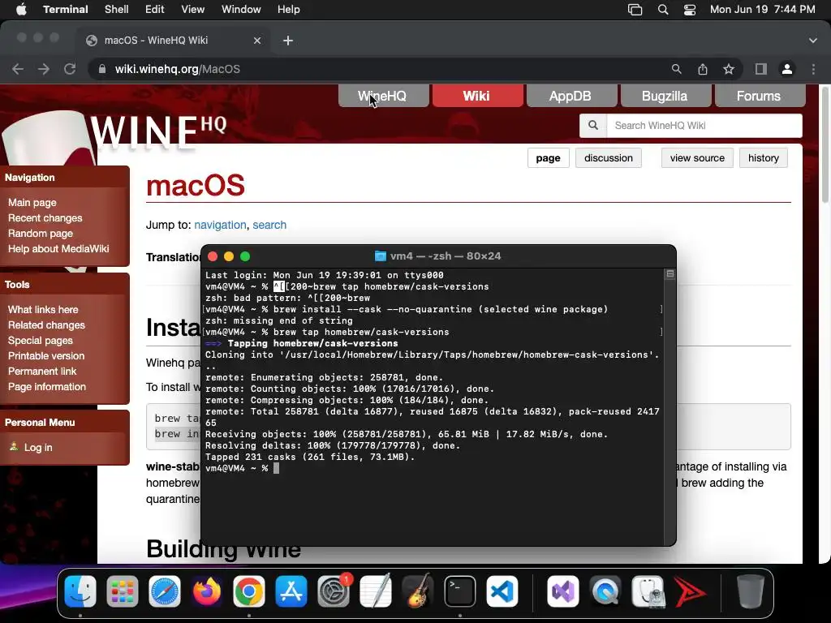Click the wiki search magnifier button
The width and height of the screenshot is (831, 623).
593,126
